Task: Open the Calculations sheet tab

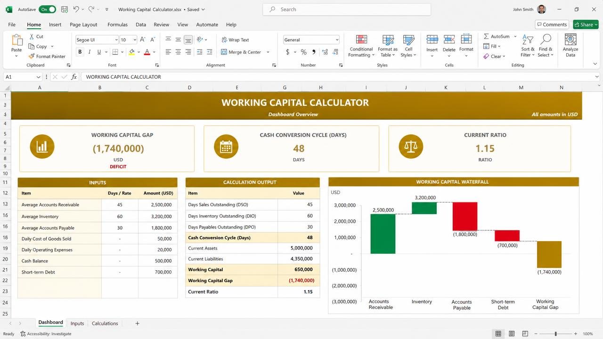Action: click(105, 323)
